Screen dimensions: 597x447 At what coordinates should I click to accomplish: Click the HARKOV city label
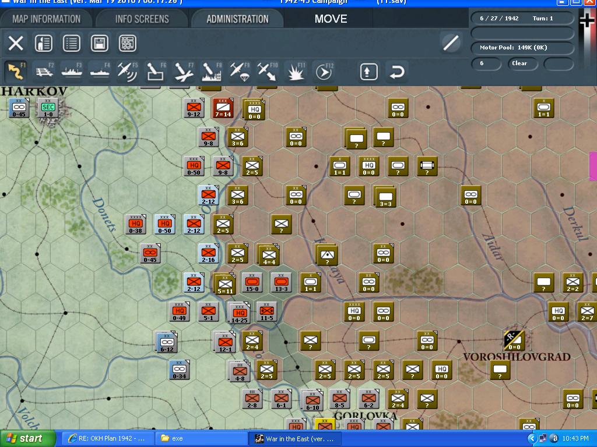click(34, 91)
